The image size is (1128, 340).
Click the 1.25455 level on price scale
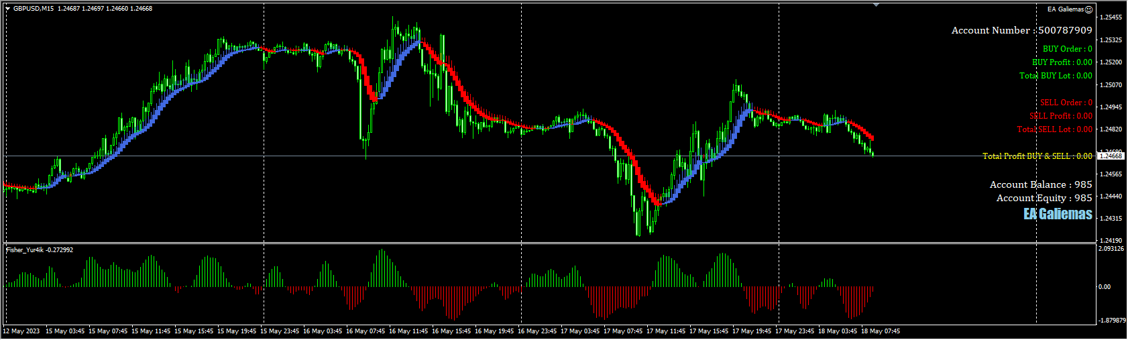(x=1111, y=17)
